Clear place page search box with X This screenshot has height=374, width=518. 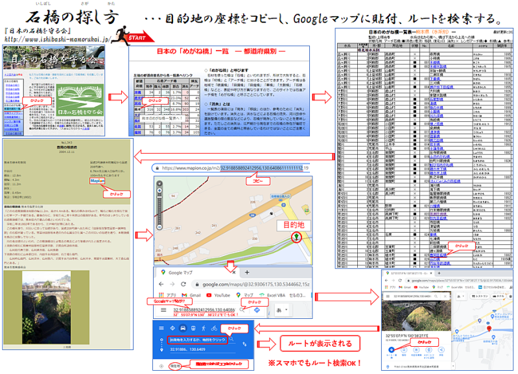tap(445, 296)
